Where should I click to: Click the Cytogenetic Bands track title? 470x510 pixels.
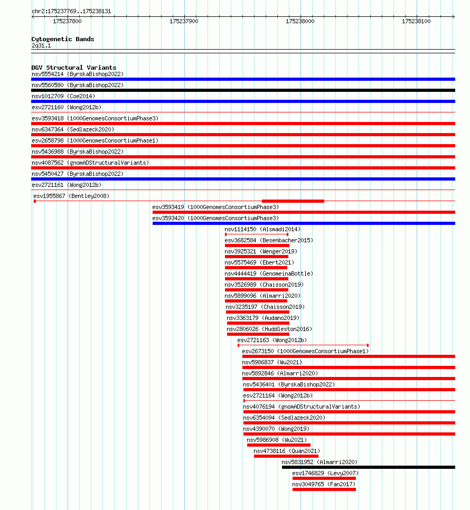point(63,39)
